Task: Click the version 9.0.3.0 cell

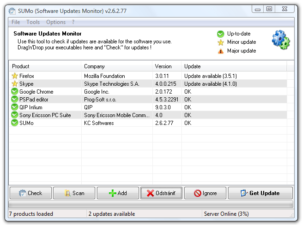Action: point(163,107)
